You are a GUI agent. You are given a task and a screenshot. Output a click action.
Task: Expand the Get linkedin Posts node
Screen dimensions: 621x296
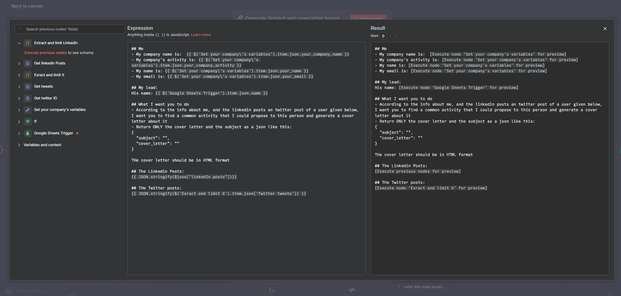19,63
